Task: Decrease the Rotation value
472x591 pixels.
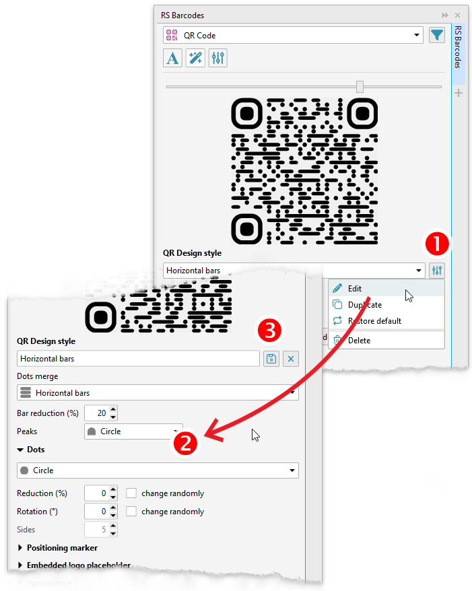Action: click(x=113, y=515)
